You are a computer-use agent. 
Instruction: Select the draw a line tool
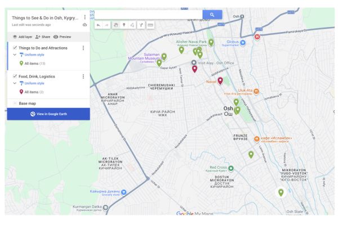132,25
